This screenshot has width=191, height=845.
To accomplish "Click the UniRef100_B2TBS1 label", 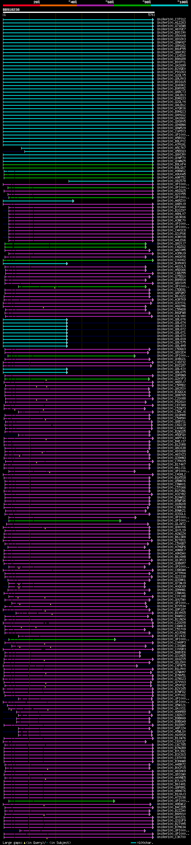I will [171, 540].
